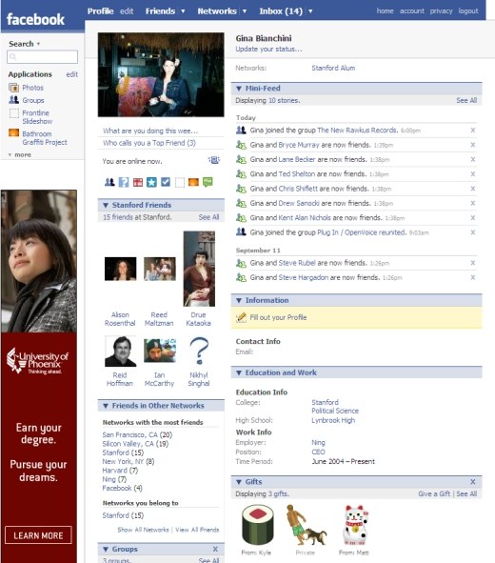Remove the Steve Rubel friendship story

pos(473,263)
